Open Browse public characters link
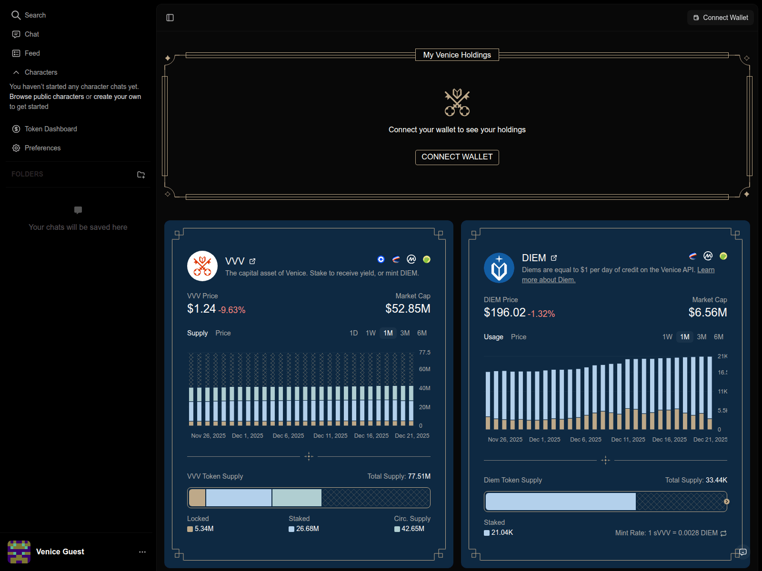The width and height of the screenshot is (762, 571). click(x=47, y=97)
